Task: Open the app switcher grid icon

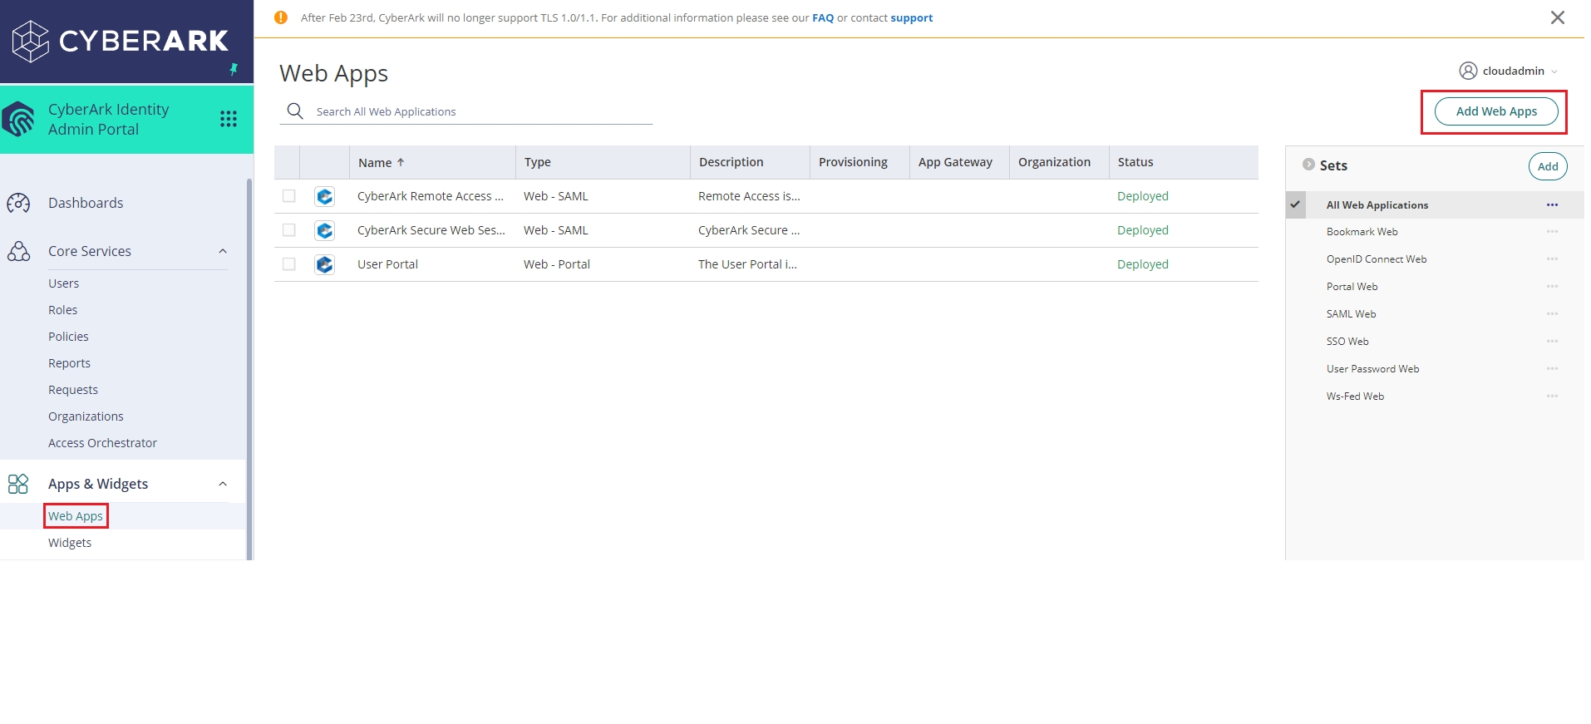Action: (x=229, y=119)
